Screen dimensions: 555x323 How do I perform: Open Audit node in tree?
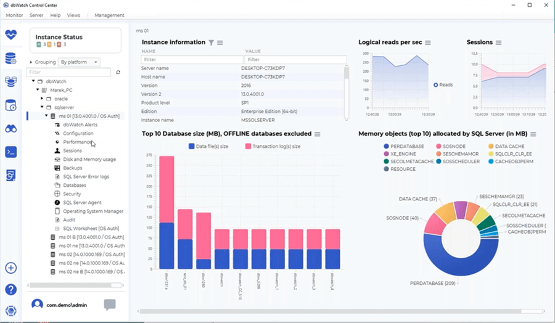tap(69, 219)
